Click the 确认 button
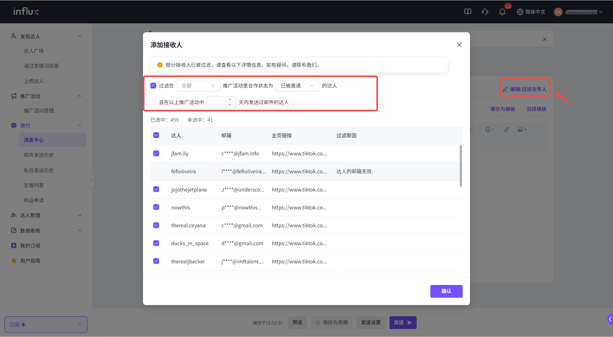Screen dimensions: 613x337 point(446,291)
